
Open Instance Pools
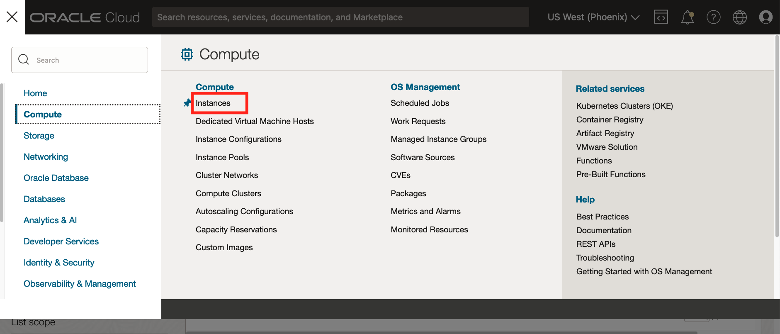pyautogui.click(x=222, y=157)
